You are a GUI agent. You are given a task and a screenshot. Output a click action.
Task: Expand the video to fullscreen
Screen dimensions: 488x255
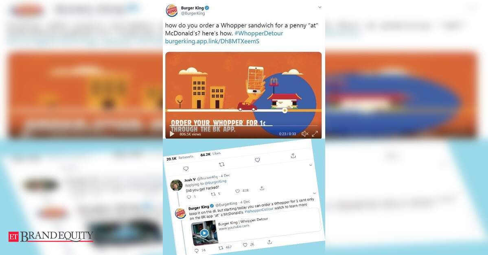pos(315,134)
